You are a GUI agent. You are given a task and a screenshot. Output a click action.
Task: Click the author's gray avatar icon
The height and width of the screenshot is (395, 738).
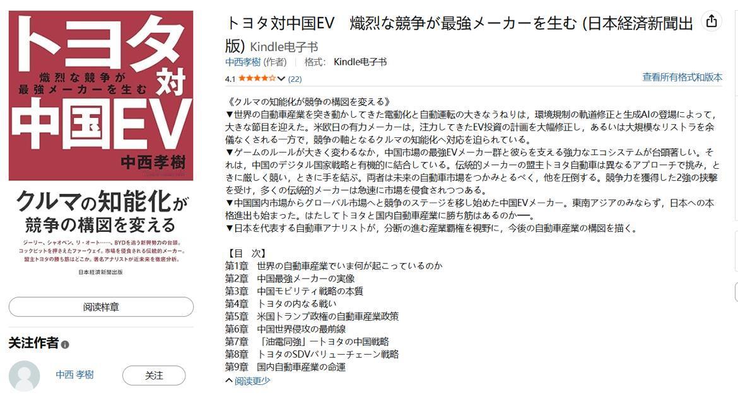25,375
